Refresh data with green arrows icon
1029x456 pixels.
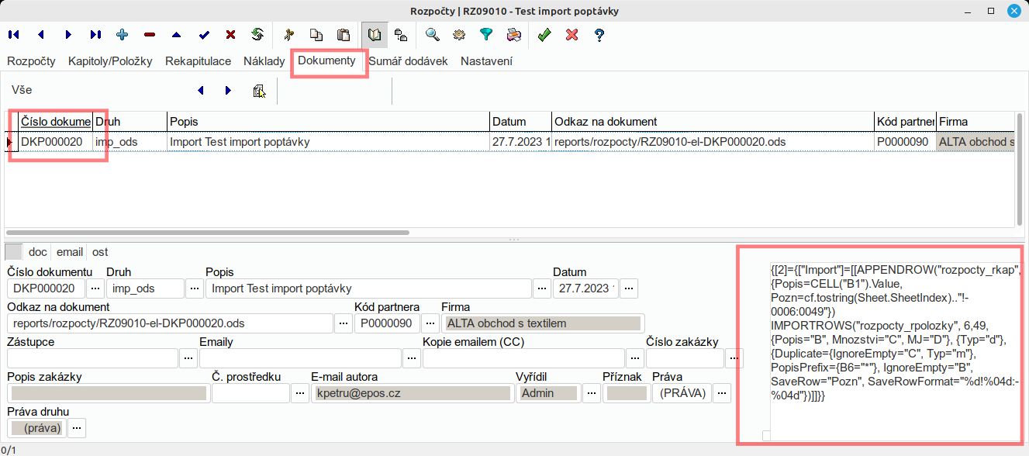click(x=257, y=35)
